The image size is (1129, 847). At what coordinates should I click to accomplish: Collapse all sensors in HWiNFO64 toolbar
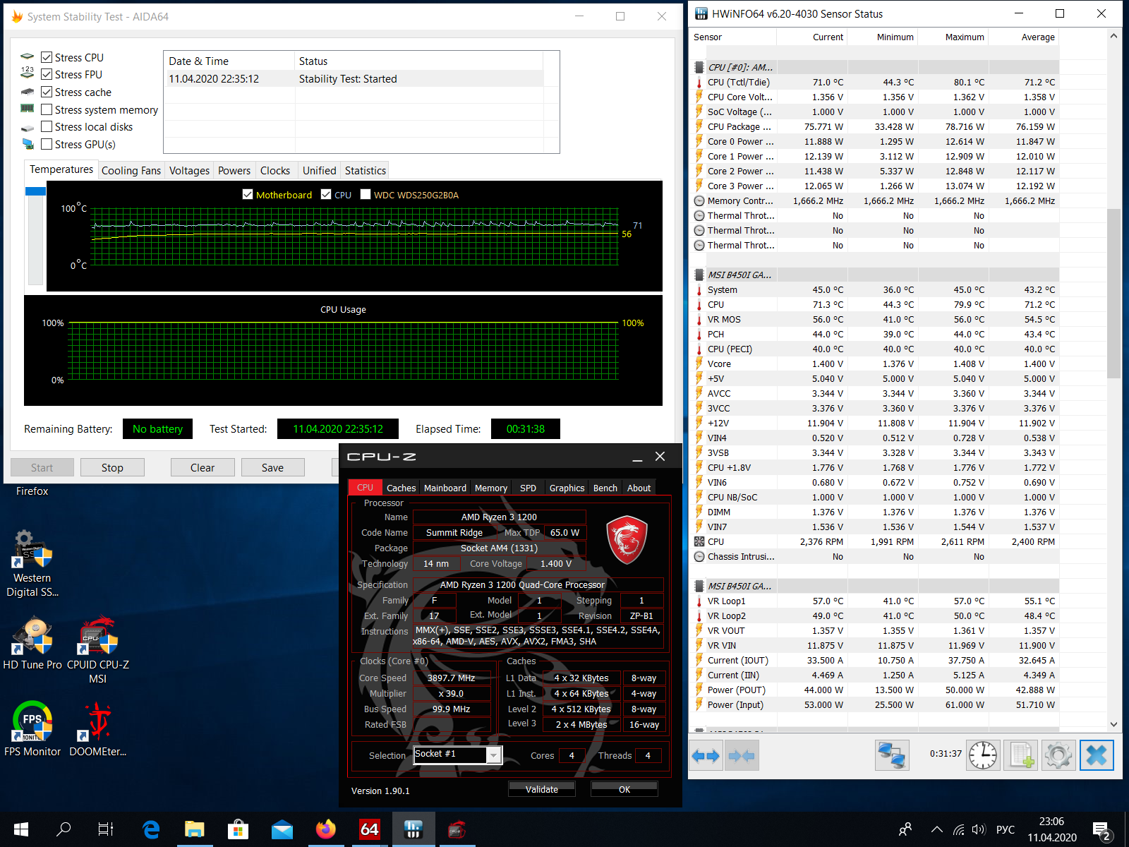coord(741,756)
